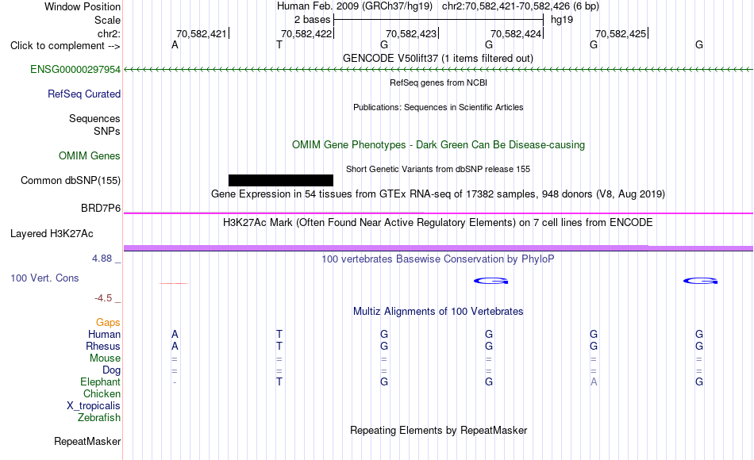This screenshot has height=460, width=754.
Task: Click the -4.5 PhyloP lower scale value
Action: 103,298
